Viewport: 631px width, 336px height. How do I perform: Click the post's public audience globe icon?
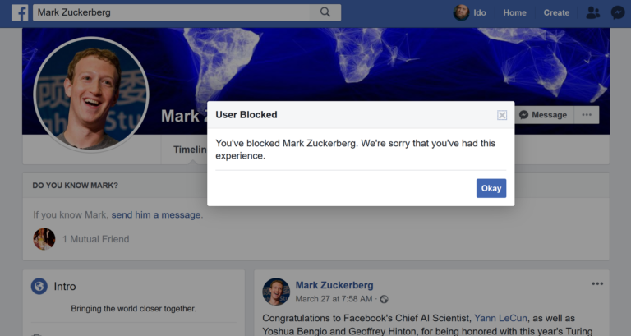[384, 299]
